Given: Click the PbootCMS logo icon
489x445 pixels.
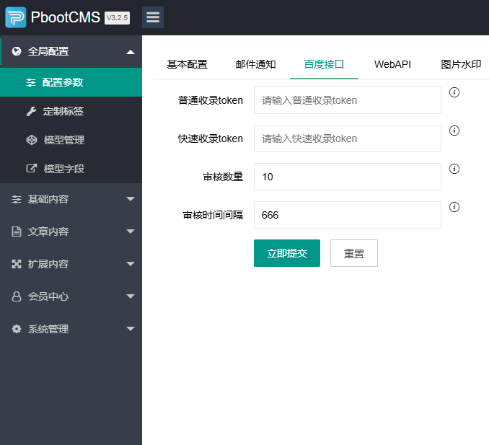Looking at the screenshot, I should click(x=15, y=17).
